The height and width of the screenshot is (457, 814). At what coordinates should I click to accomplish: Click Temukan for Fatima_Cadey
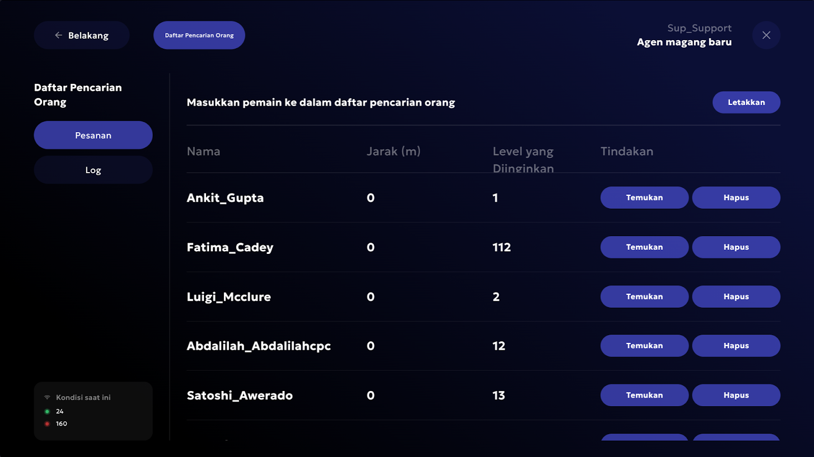(x=645, y=247)
